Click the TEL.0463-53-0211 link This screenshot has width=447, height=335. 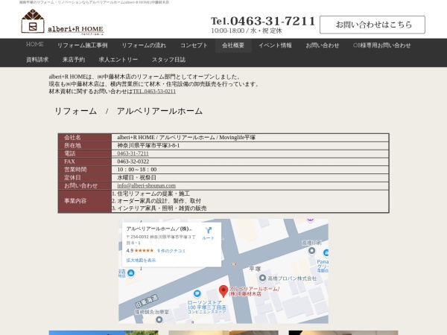pyautogui.click(x=154, y=92)
